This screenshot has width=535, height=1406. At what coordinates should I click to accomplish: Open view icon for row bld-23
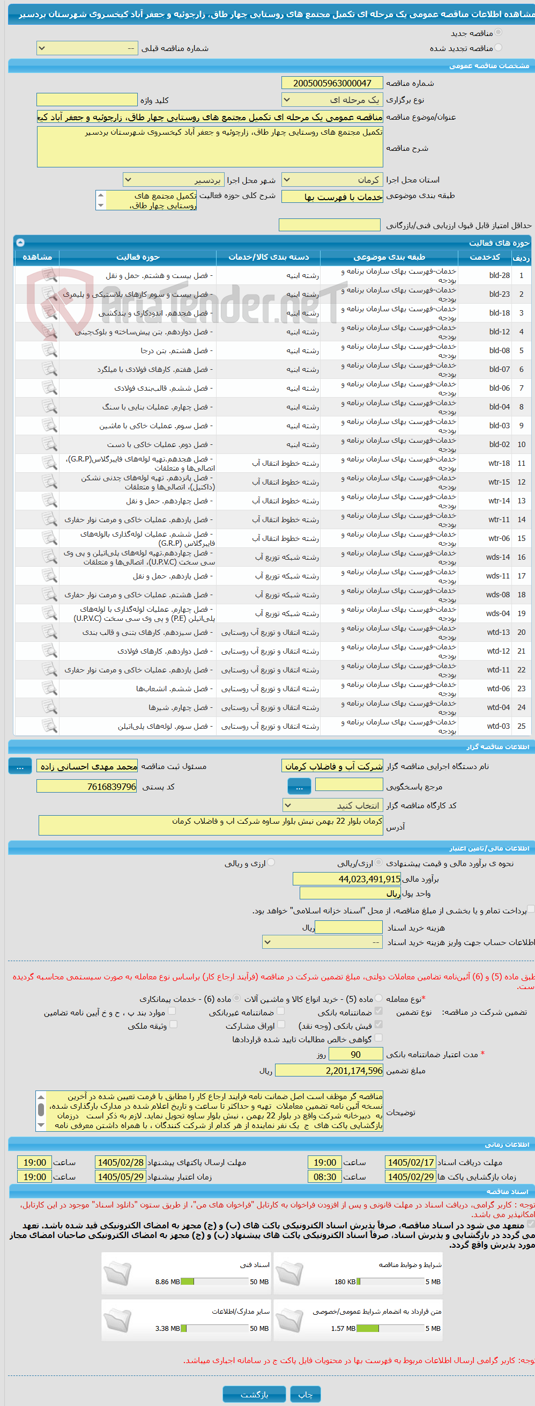pyautogui.click(x=50, y=294)
